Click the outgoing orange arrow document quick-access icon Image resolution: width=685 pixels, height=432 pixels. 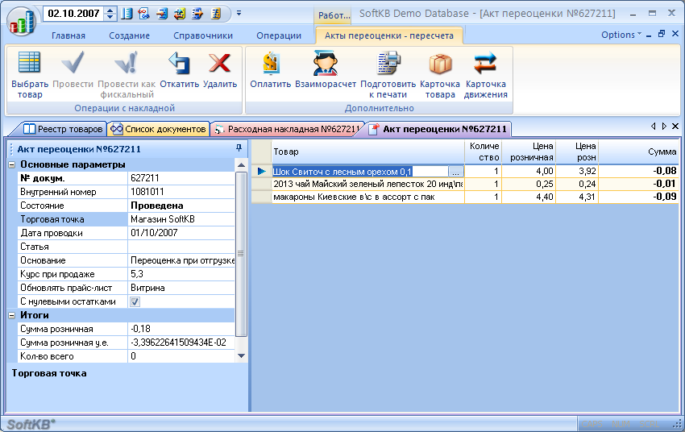[197, 14]
